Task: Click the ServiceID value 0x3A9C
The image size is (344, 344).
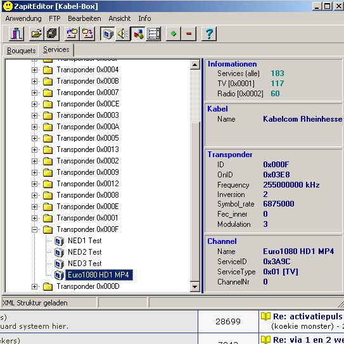Action: (277, 262)
